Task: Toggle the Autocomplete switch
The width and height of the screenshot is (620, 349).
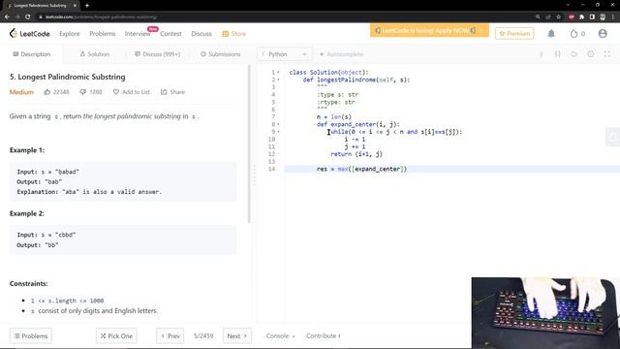Action: pyautogui.click(x=341, y=54)
